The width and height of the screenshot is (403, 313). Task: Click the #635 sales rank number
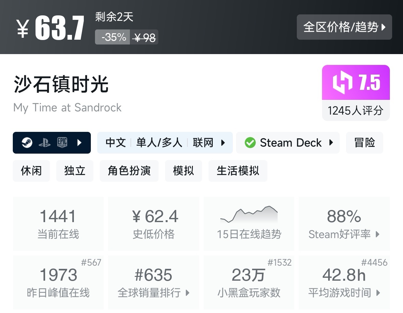(x=154, y=275)
